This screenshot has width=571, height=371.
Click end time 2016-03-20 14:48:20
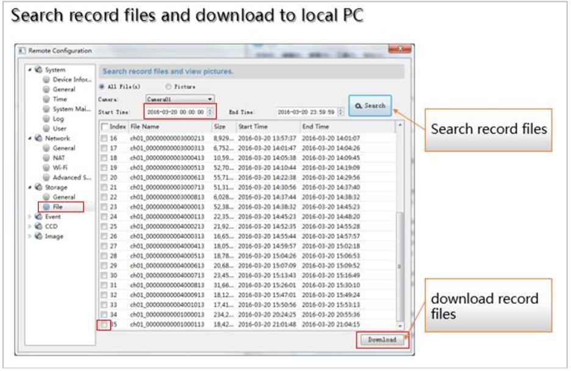click(331, 216)
